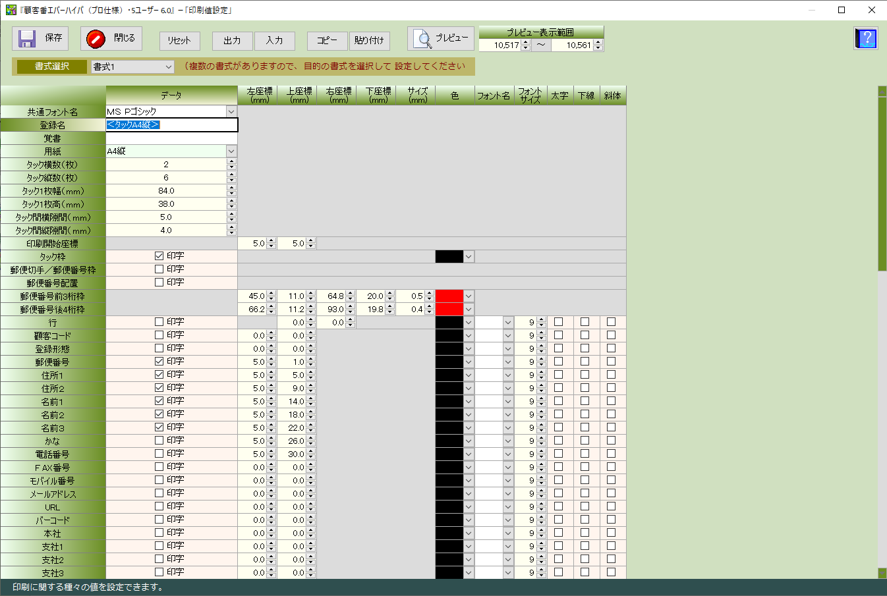Viewport: 887px width, 596px height.
Task: Open color dropdown arrow in 住所2 row
Action: 469,389
